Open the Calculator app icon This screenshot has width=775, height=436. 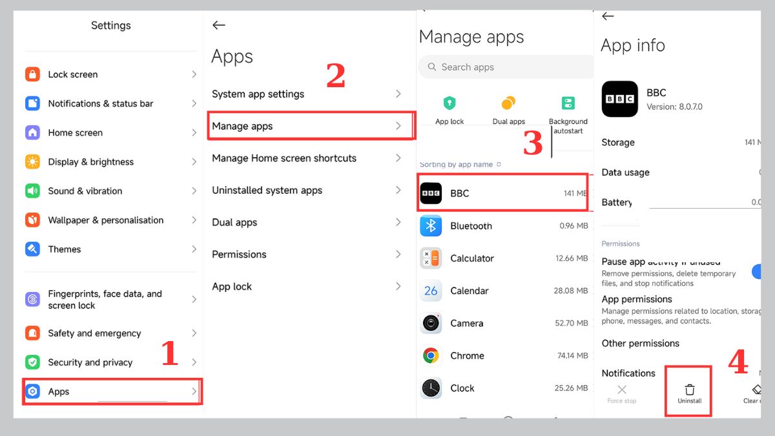[431, 258]
